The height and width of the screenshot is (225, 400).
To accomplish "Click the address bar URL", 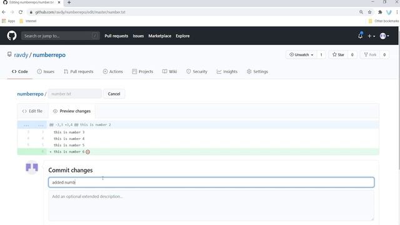I will click(x=80, y=12).
